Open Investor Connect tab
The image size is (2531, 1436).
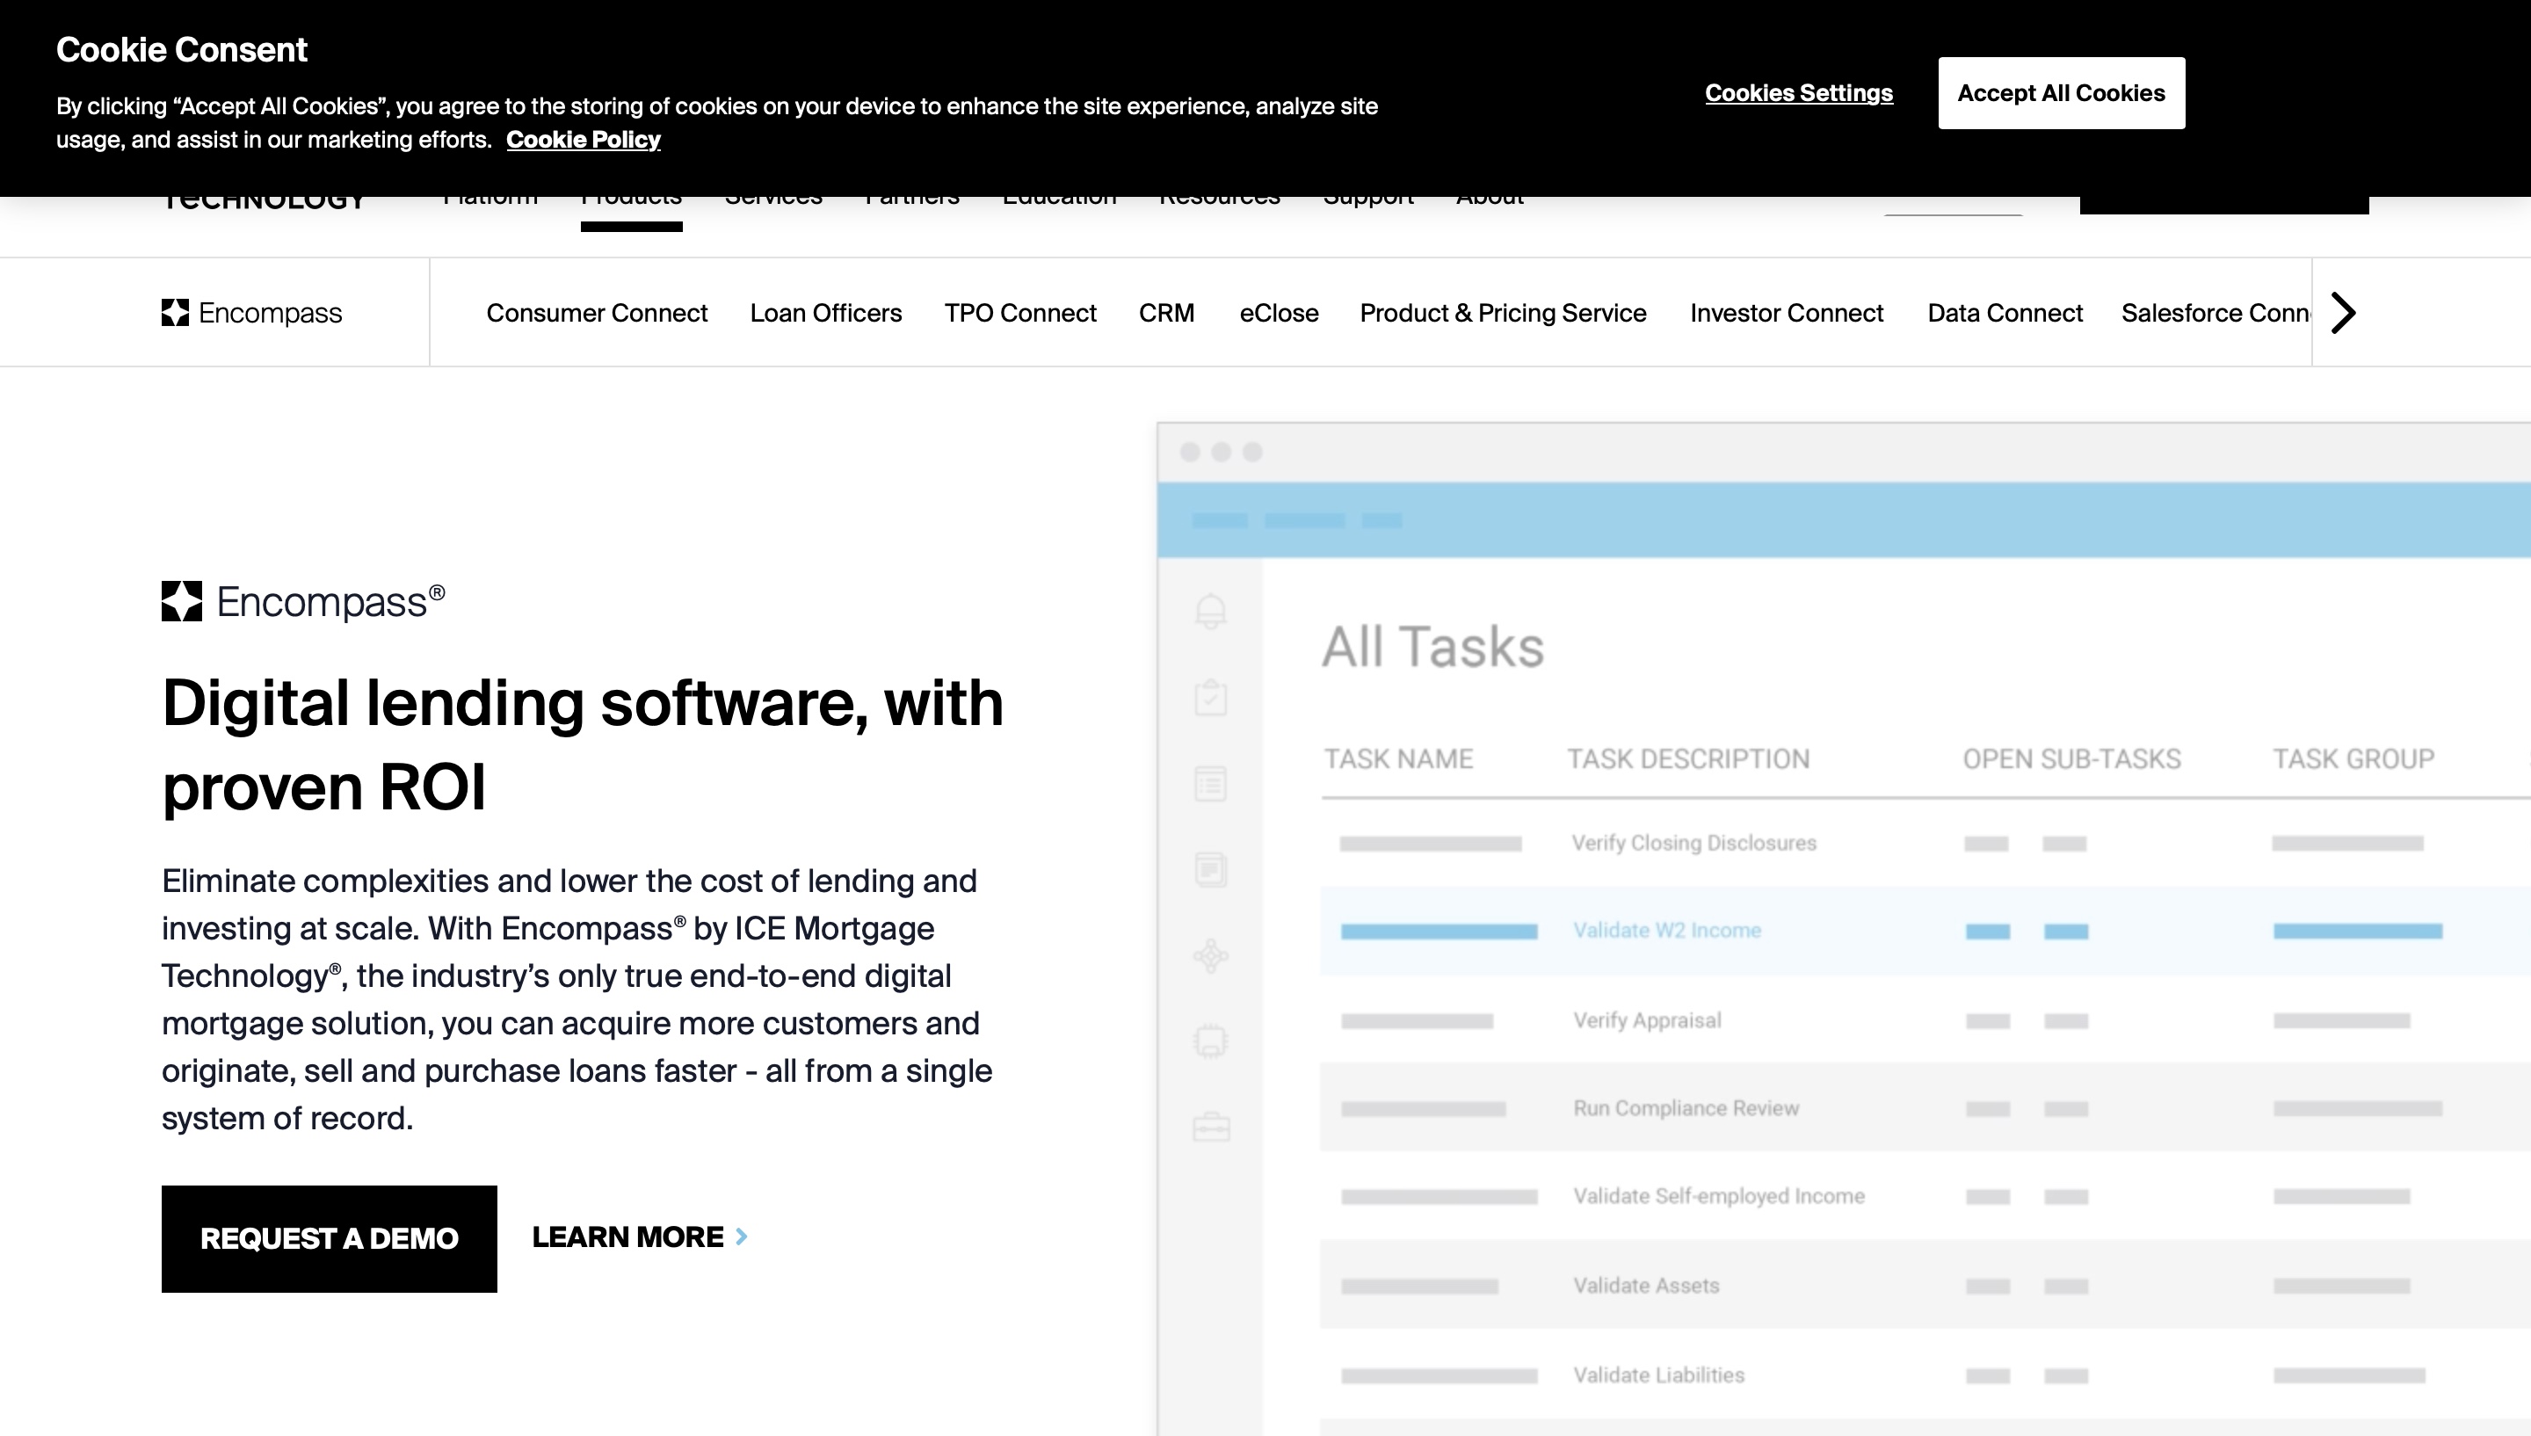(1786, 313)
